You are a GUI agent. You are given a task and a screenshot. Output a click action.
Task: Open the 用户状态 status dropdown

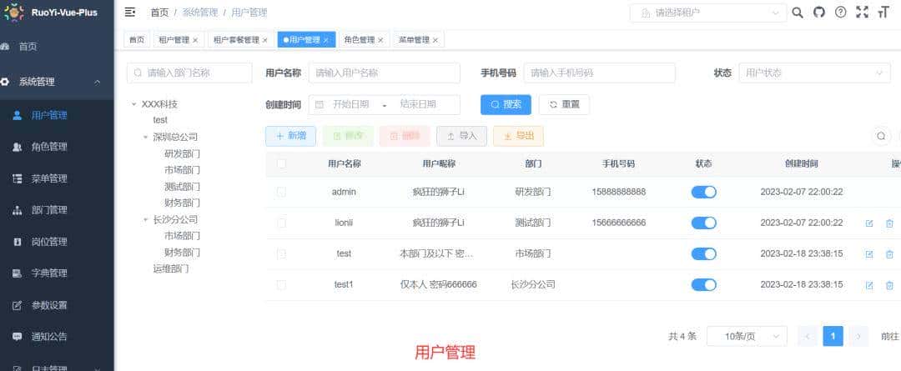click(x=814, y=73)
